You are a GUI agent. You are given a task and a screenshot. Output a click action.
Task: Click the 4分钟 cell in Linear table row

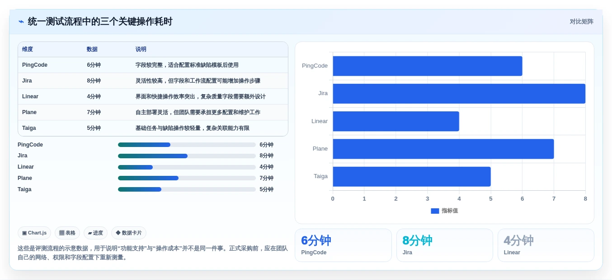94,96
